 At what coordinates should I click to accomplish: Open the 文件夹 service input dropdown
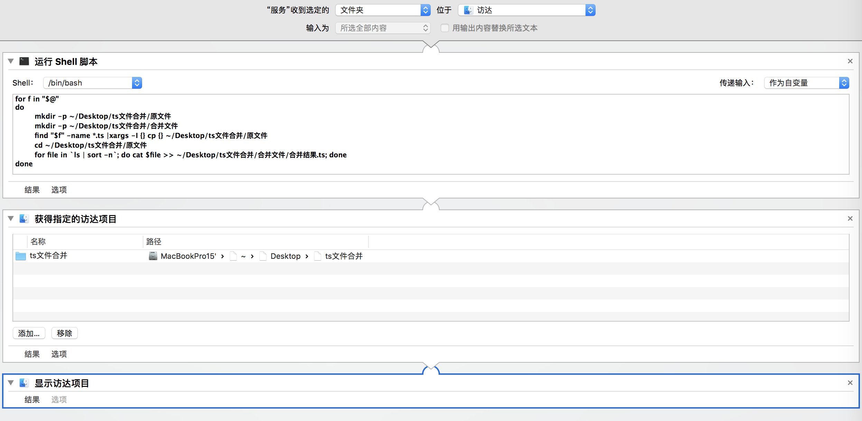coord(383,10)
